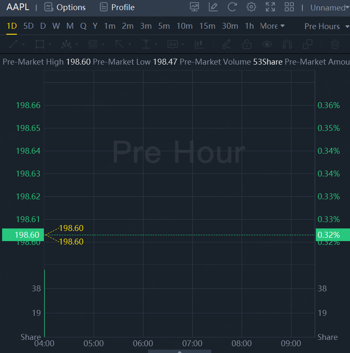Open the AAPL Profile page
The height and width of the screenshot is (353, 350).
tap(117, 7)
